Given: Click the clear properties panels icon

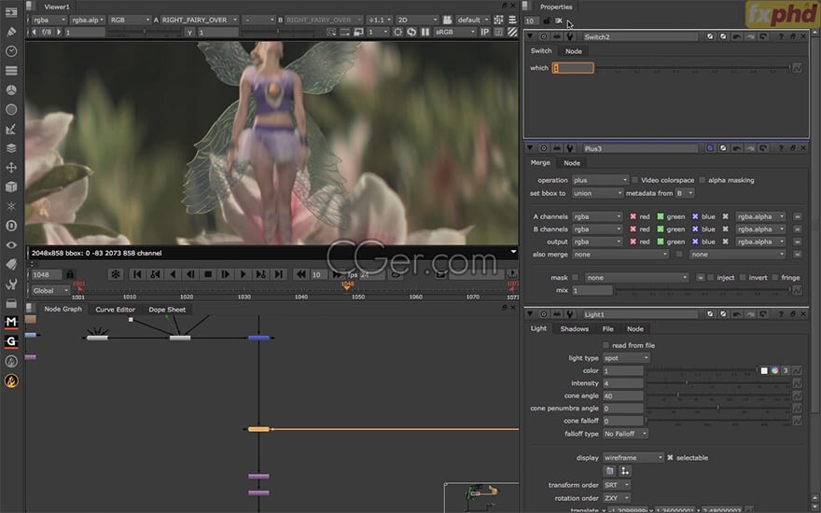Looking at the screenshot, I should point(559,21).
